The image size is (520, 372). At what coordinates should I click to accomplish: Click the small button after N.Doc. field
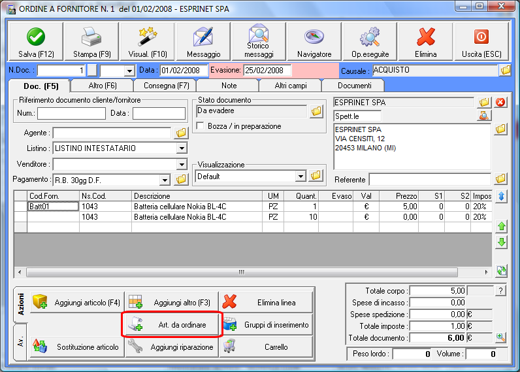[x=92, y=71]
